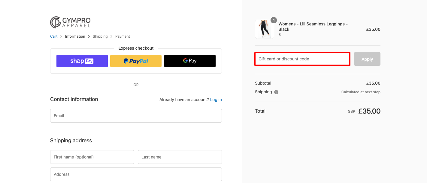Screen dimensions: 427x183
Task: Pay with the PayPal express button
Action: click(x=136, y=61)
